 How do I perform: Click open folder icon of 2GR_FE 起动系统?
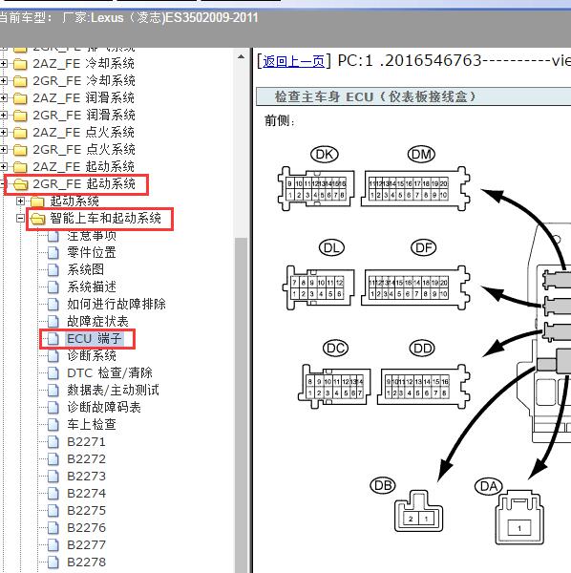pos(20,184)
